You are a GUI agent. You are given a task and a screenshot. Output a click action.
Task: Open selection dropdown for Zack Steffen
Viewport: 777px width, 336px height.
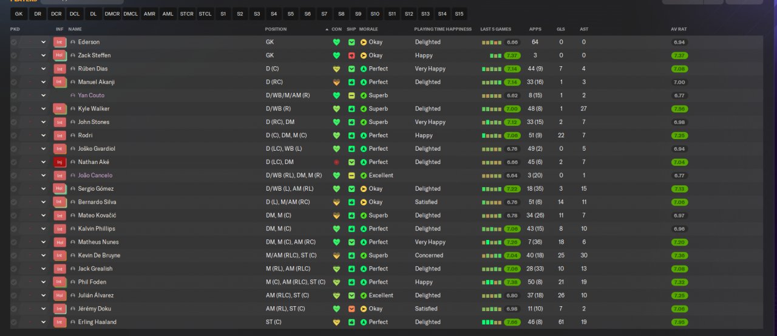(43, 55)
